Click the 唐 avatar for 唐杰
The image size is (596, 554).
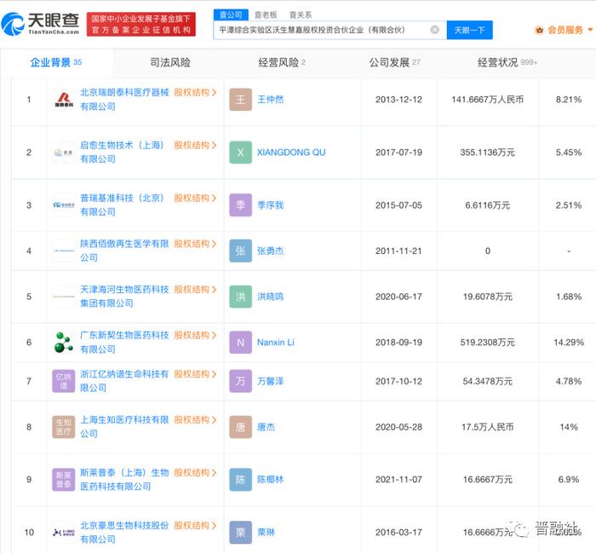241,427
